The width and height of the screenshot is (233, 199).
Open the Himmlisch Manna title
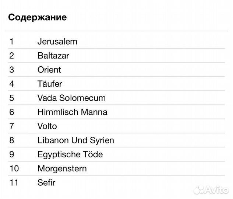[x=72, y=112]
